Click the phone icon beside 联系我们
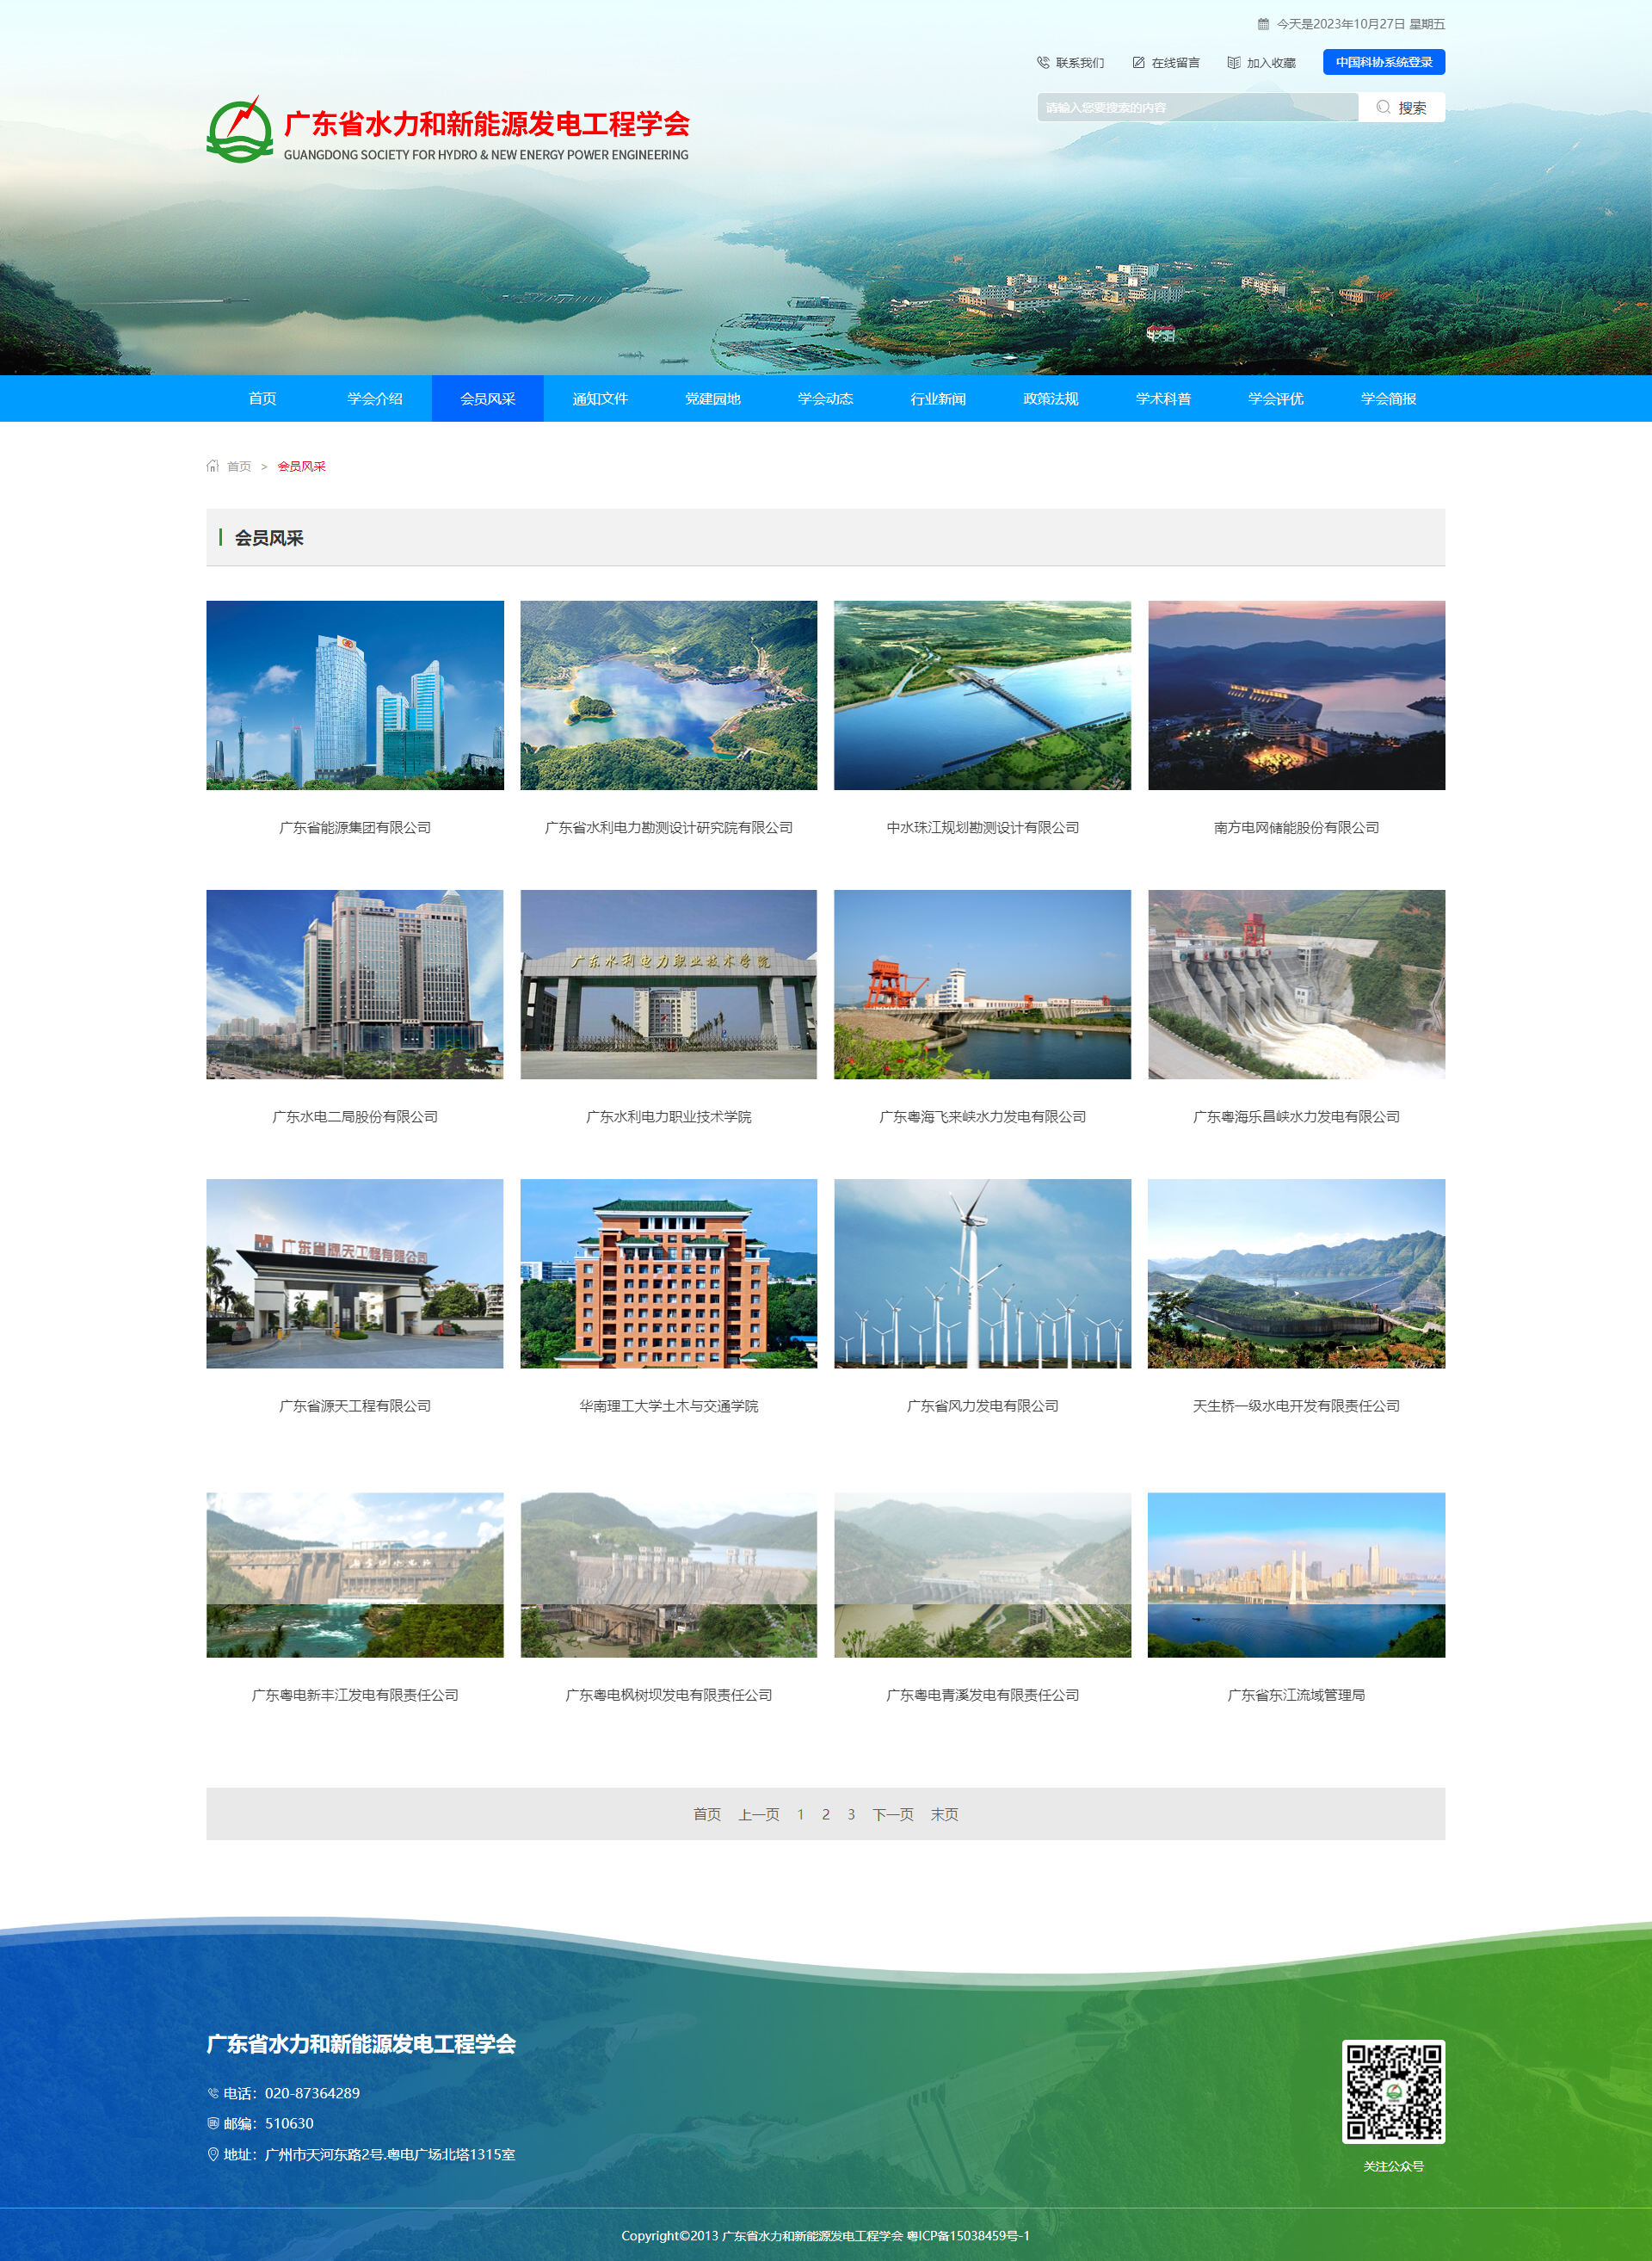Viewport: 1652px width, 2261px height. click(1041, 61)
